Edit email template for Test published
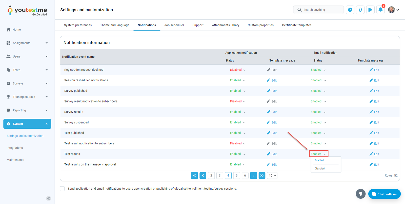The height and width of the screenshot is (204, 405). click(x=374, y=133)
